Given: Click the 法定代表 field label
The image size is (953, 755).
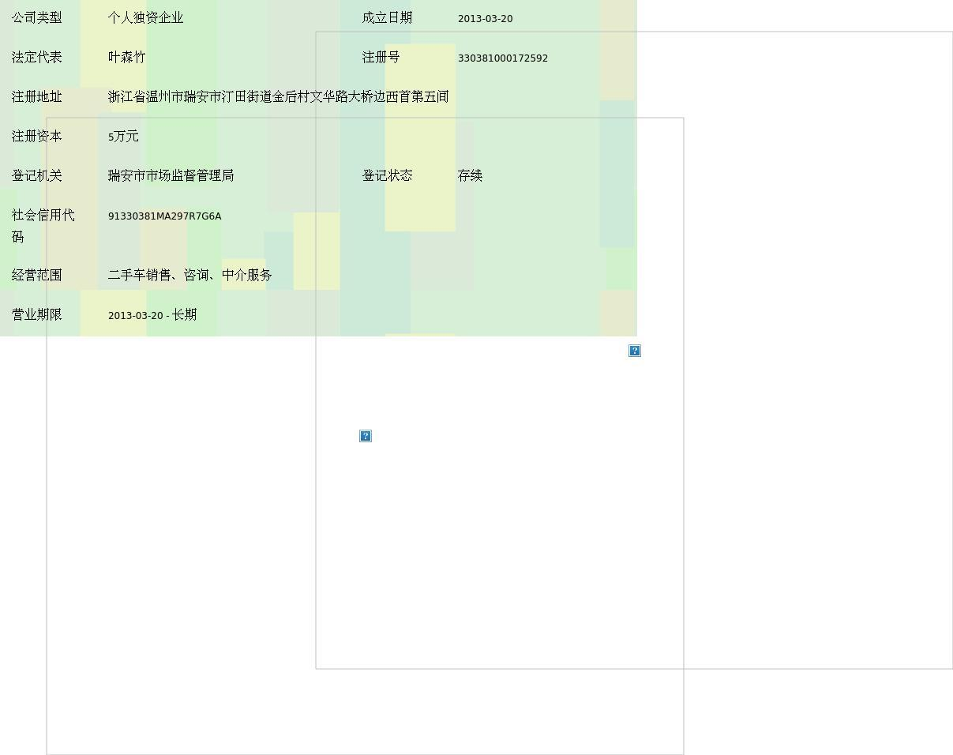Looking at the screenshot, I should coord(36,58).
